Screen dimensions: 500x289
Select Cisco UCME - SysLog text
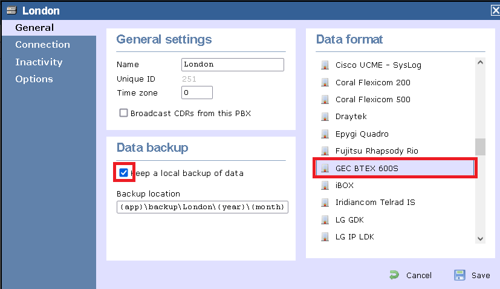click(x=378, y=65)
